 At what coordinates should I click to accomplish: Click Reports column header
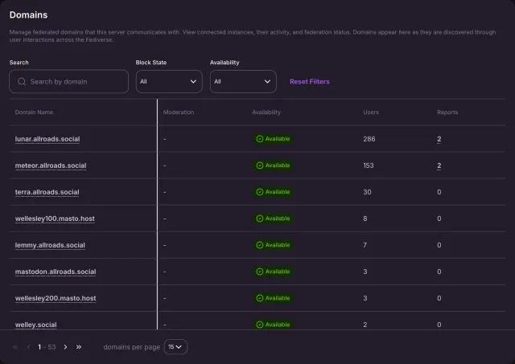447,112
